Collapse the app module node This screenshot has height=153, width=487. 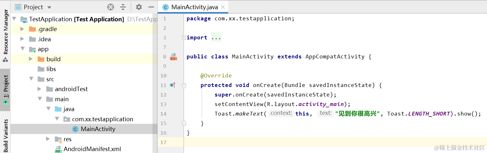click(23, 49)
